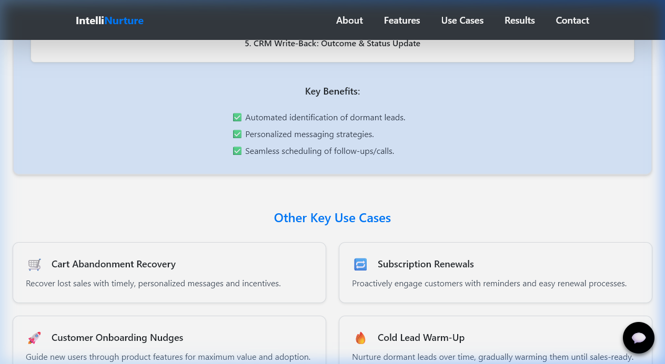Click 'Recover lost sales with timely' description
665x364 pixels.
click(x=153, y=284)
